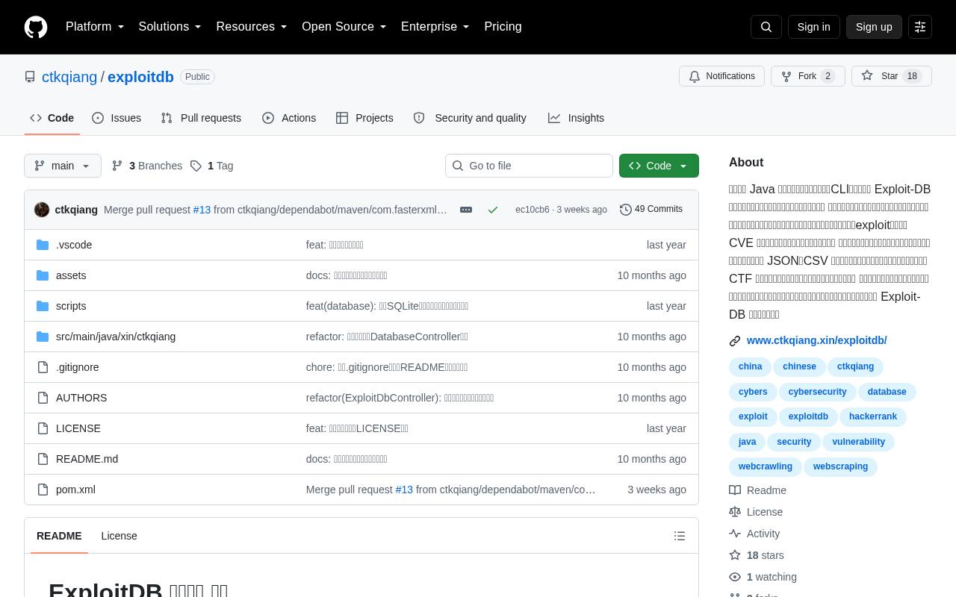Open the README outline list icon
Viewport: 956px width, 597px height.
coord(680,536)
